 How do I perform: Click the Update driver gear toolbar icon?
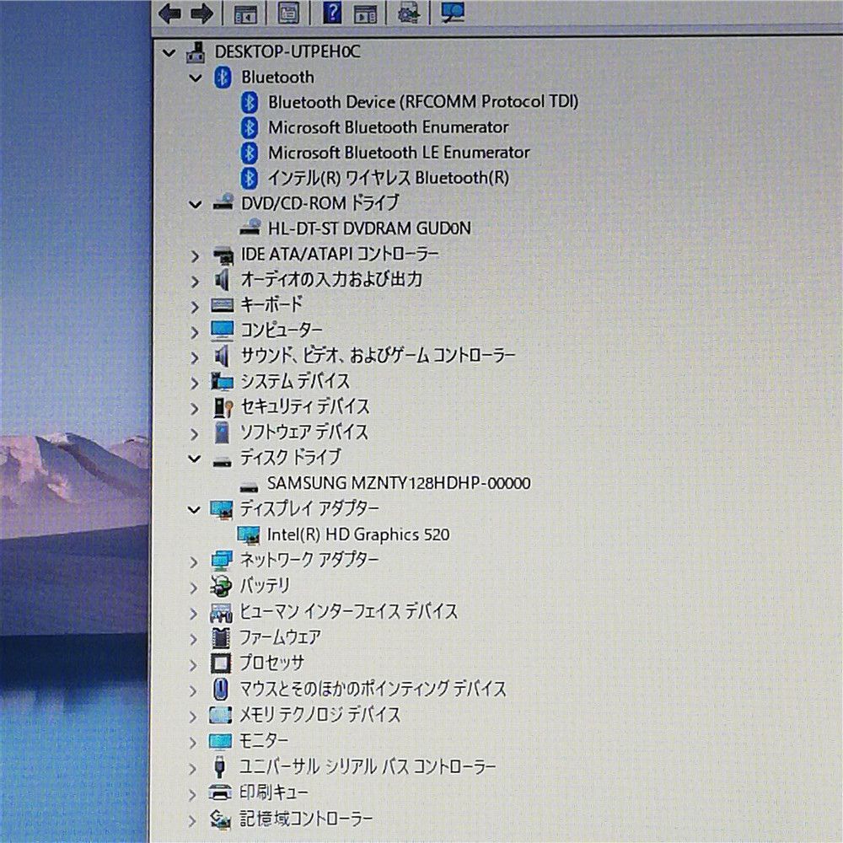point(407,13)
